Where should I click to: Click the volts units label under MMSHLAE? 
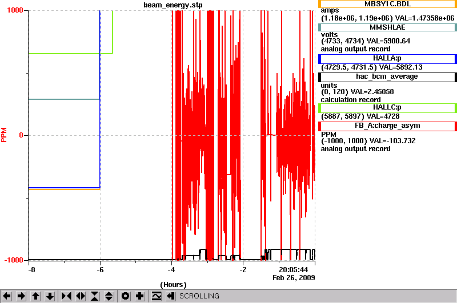[330, 35]
